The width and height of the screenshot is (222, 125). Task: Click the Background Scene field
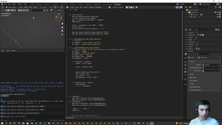pyautogui.click(x=211, y=68)
